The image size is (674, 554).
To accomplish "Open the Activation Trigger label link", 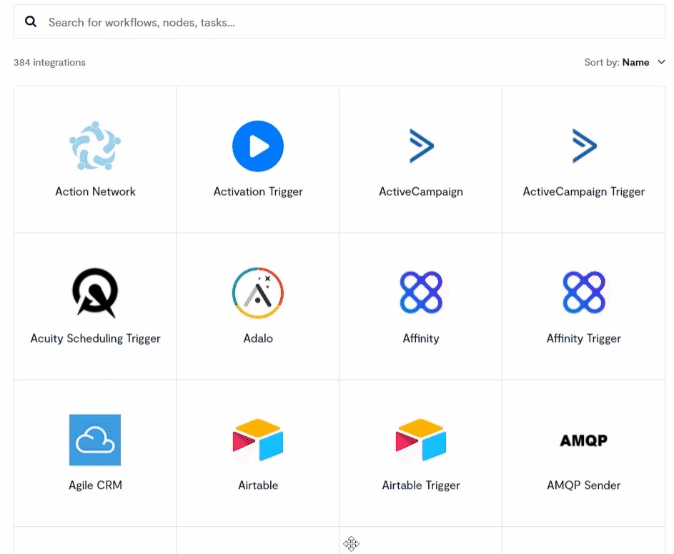I will tap(258, 192).
